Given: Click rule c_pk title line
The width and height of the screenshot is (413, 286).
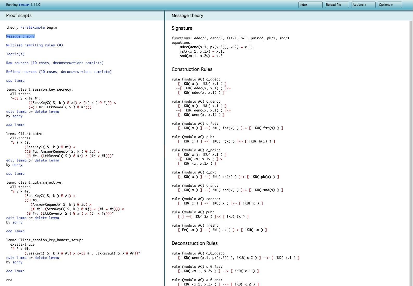Looking at the screenshot, I should (194, 172).
